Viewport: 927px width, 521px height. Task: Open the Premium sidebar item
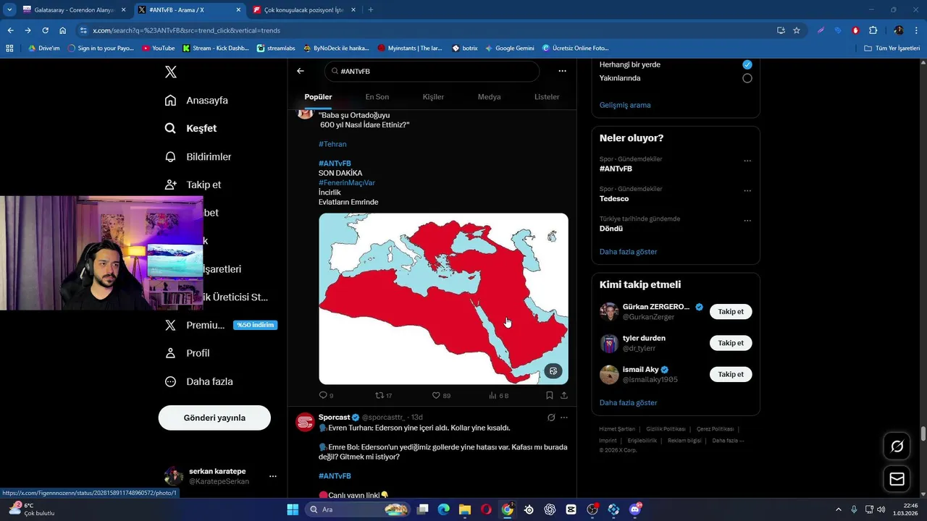(x=221, y=325)
